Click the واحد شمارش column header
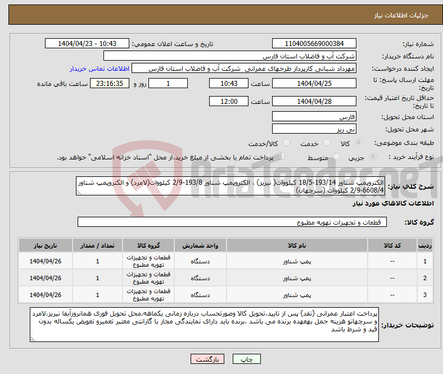443x374 pixels. [x=200, y=245]
